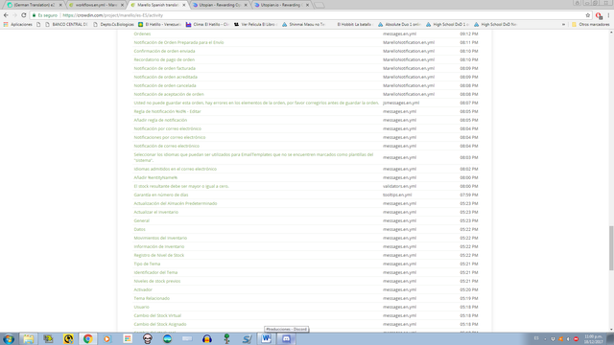This screenshot has height=345, width=614.
Task: Open the El Hatillo - Venezuela bookmark
Action: click(x=160, y=24)
